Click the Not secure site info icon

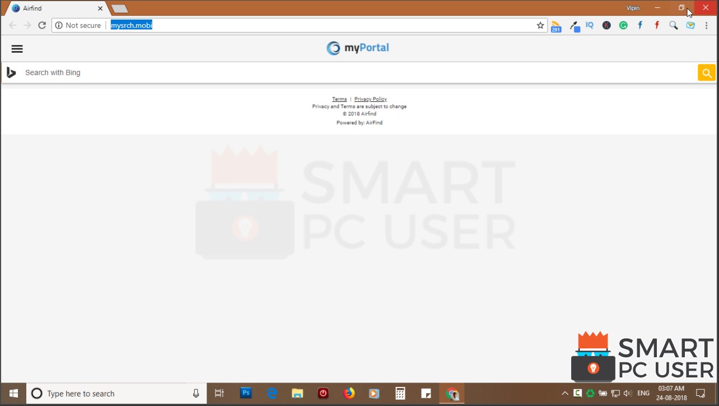coord(59,25)
